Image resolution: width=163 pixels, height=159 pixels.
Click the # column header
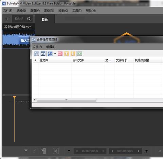35,60
